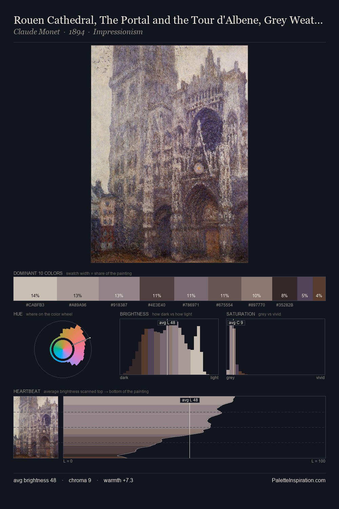
Task: Click the 'how dark vs how light' caption
Action: (x=172, y=314)
